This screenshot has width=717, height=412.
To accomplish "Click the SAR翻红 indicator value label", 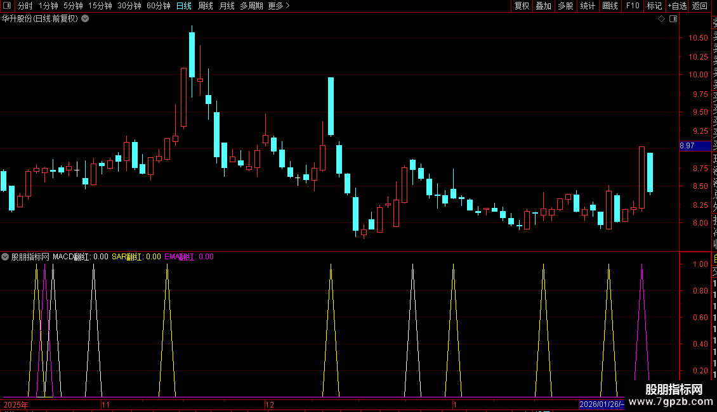I will coord(136,257).
